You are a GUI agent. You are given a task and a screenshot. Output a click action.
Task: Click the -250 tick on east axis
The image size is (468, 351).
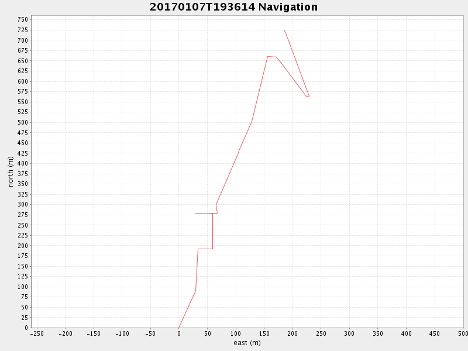pos(36,333)
